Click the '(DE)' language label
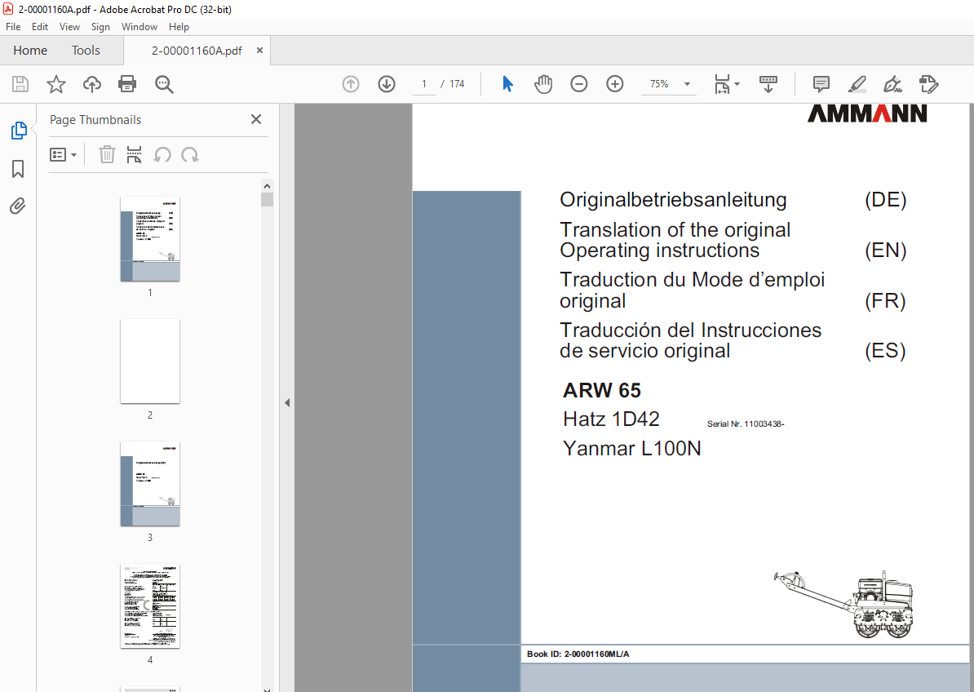 coord(885,200)
